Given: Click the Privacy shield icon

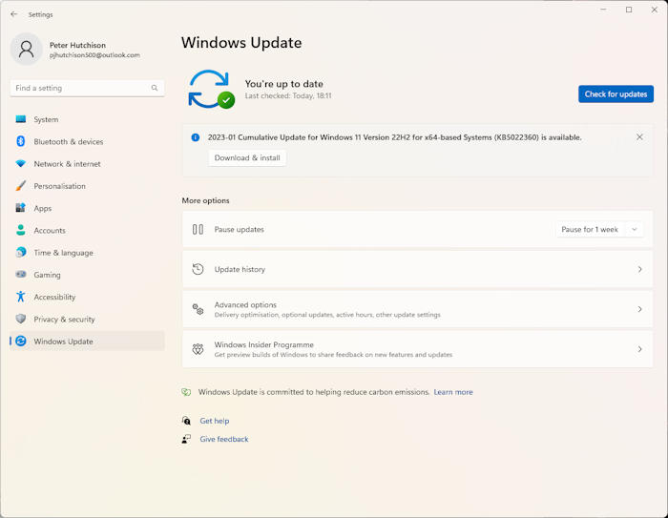Looking at the screenshot, I should tap(20, 319).
